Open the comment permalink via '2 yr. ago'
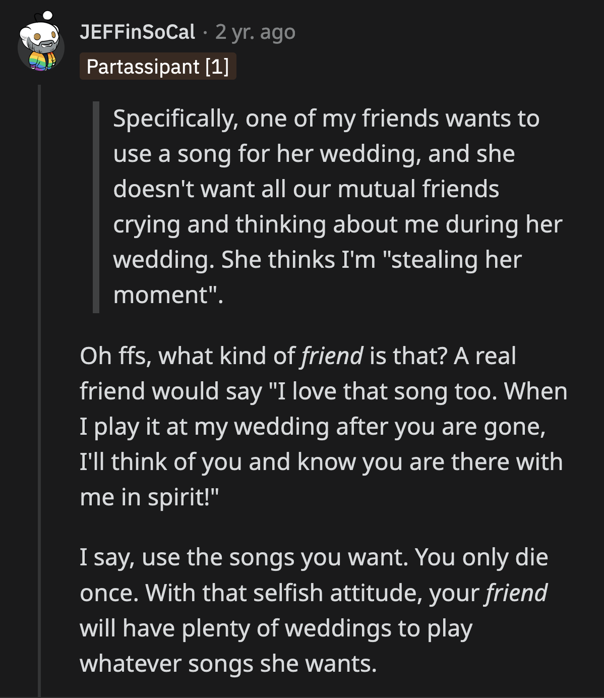Screen dimensions: 604x698 click(255, 33)
